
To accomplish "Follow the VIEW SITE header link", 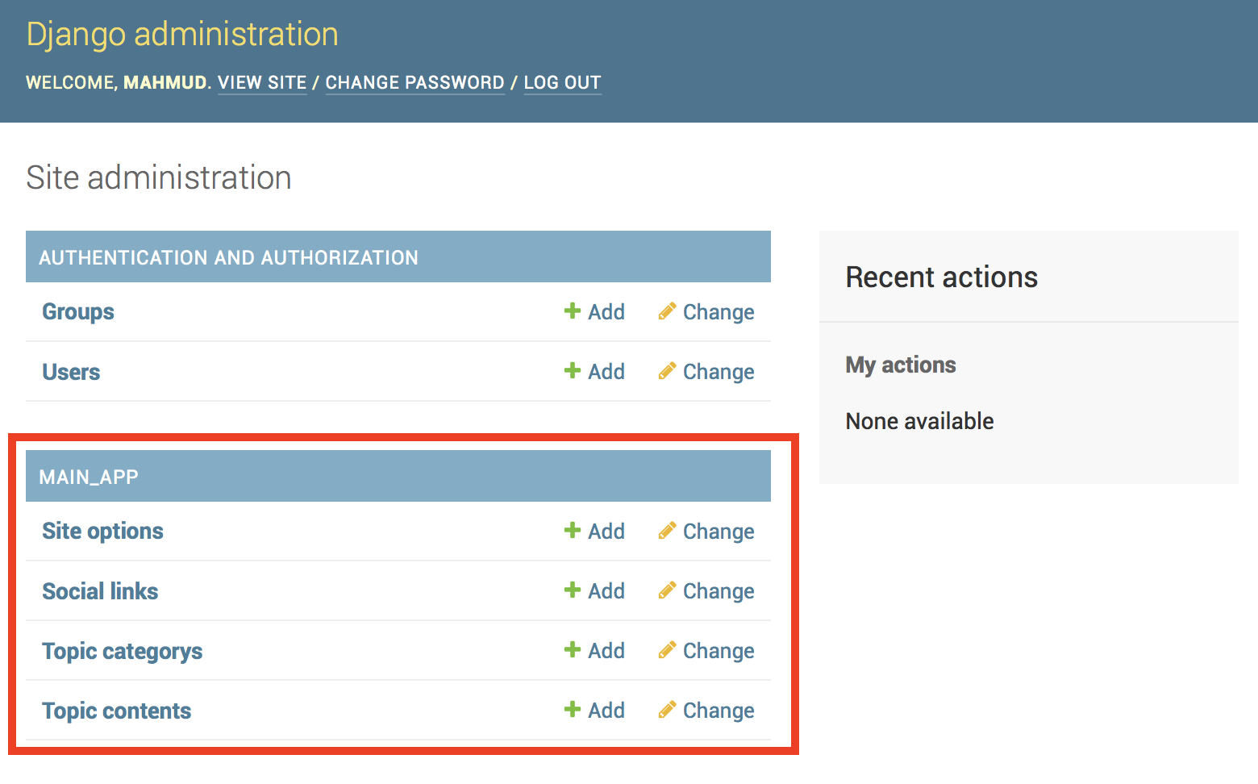I will pos(262,83).
